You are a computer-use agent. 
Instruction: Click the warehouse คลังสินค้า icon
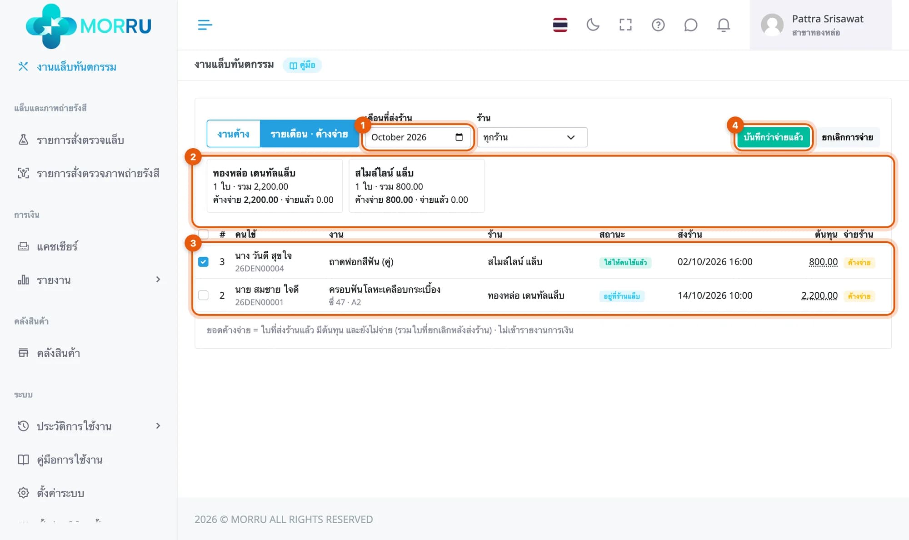tap(23, 353)
